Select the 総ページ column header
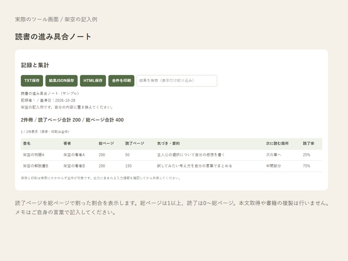Viewport: 348px width, 261px height. 106,143
